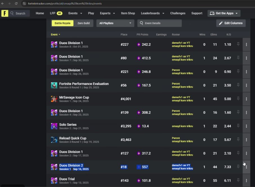
Task: Click the K/D column header
Action: [229, 34]
